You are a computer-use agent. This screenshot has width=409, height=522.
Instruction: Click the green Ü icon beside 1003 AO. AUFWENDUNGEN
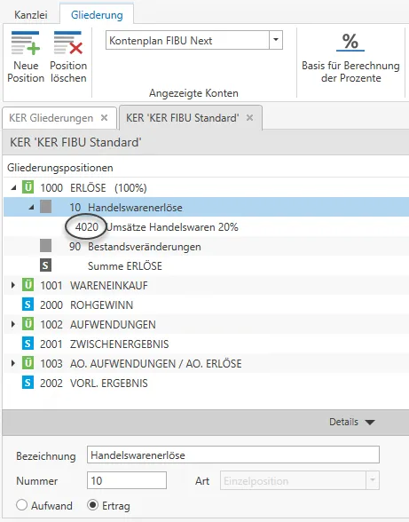[x=28, y=363]
